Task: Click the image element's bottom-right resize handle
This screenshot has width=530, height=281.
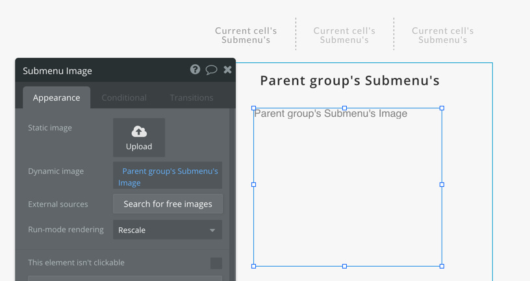Action: point(442,266)
